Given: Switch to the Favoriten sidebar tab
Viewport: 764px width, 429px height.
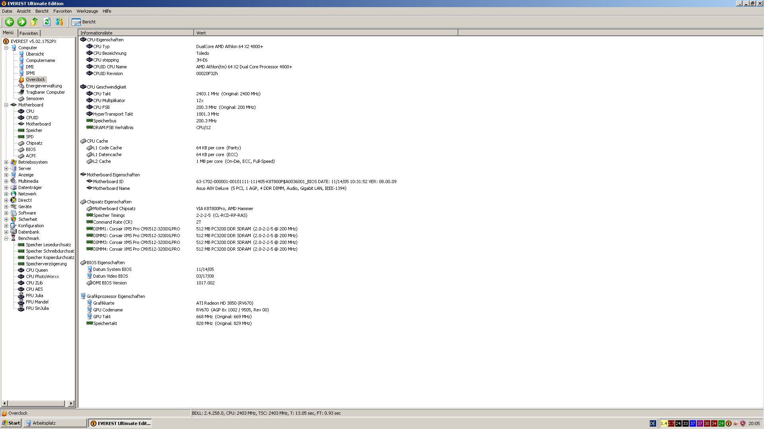Looking at the screenshot, I should (x=29, y=33).
